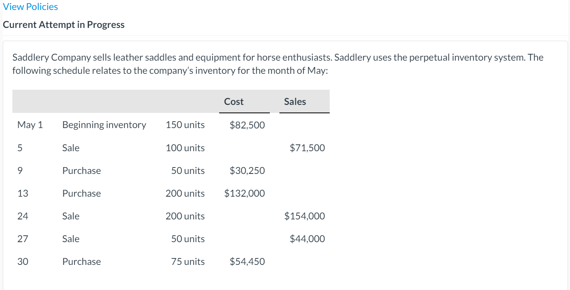Click the 75 units purchase quantity
The image size is (570, 290).
click(x=188, y=262)
